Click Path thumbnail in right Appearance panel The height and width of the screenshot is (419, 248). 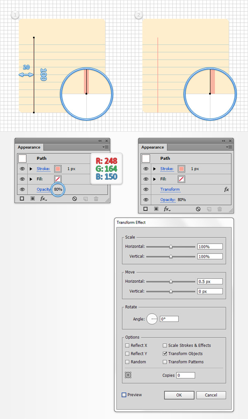pyautogui.click(x=146, y=159)
